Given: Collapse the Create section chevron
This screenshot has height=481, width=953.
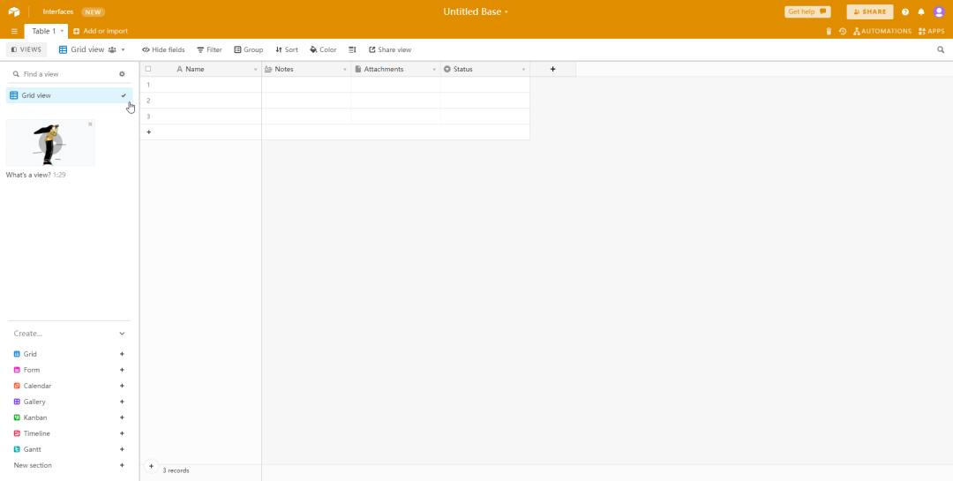Looking at the screenshot, I should click(x=122, y=334).
